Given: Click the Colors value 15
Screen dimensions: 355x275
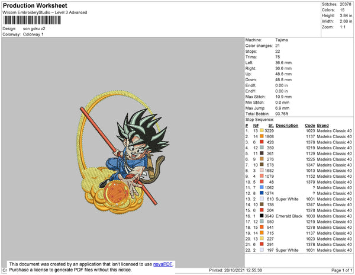Looking at the screenshot, I should pyautogui.click(x=342, y=10).
